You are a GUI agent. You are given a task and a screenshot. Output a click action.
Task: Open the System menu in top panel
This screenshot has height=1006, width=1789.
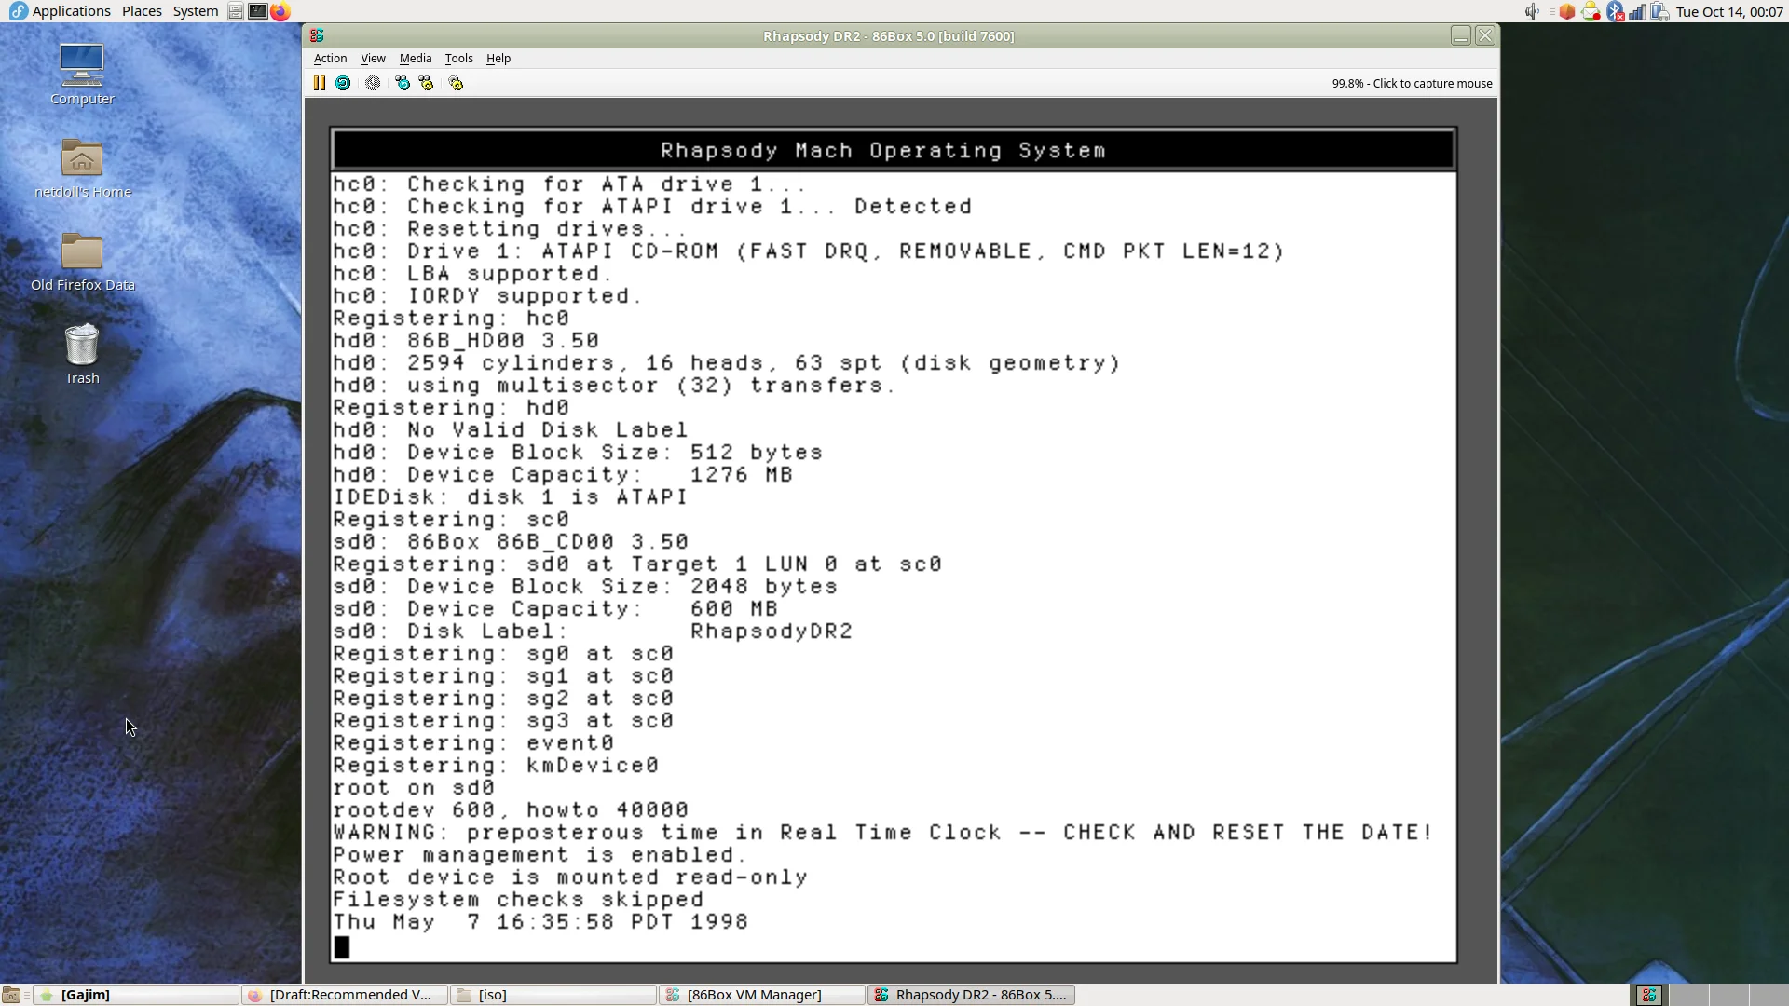pos(196,11)
